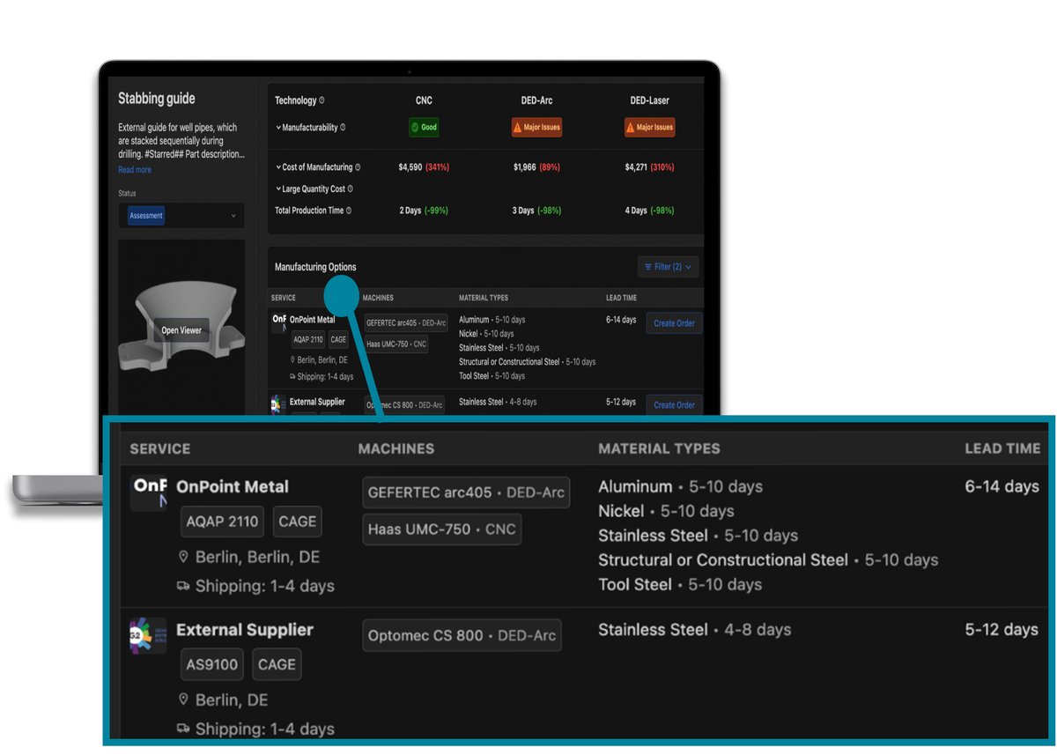Collapse the Cost of Manufacturing chevron

point(278,167)
